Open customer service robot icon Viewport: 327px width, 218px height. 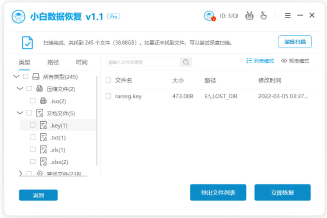(x=249, y=15)
